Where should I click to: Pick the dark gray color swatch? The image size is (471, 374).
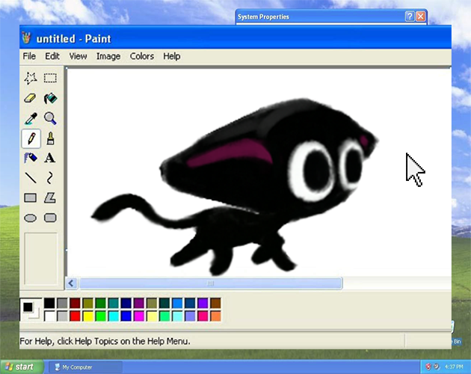(x=62, y=303)
